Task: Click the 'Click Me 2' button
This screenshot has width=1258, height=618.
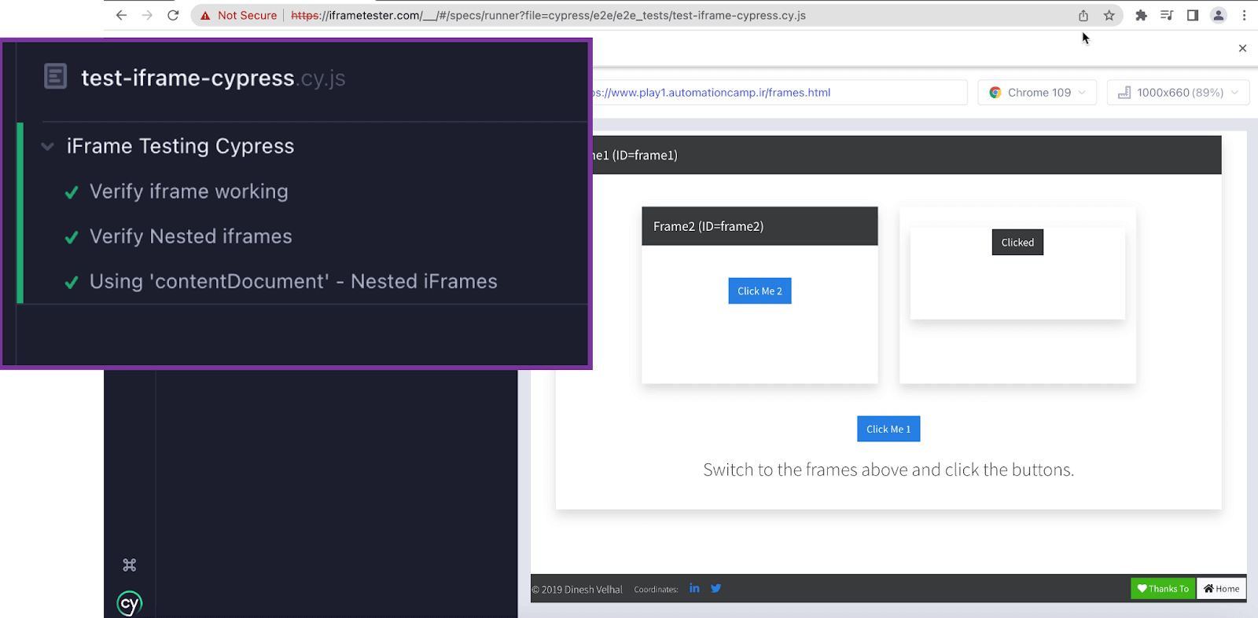Action: (x=760, y=291)
